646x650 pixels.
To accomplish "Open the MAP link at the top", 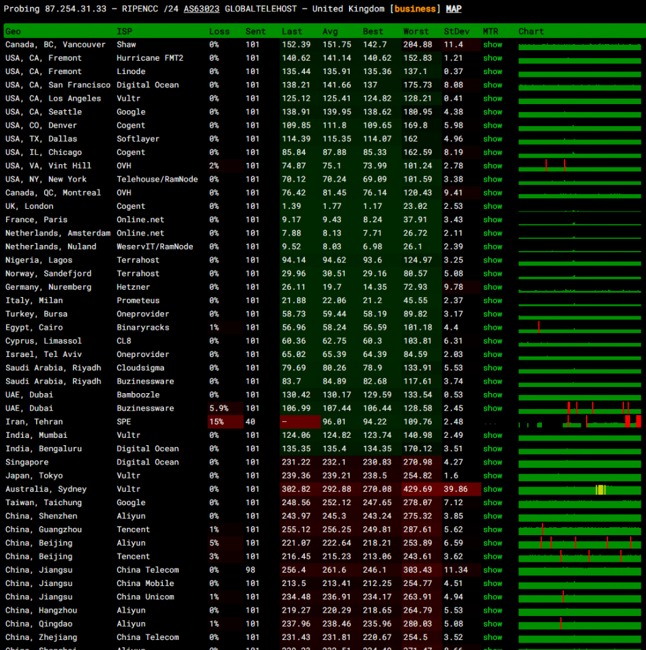I will 454,9.
